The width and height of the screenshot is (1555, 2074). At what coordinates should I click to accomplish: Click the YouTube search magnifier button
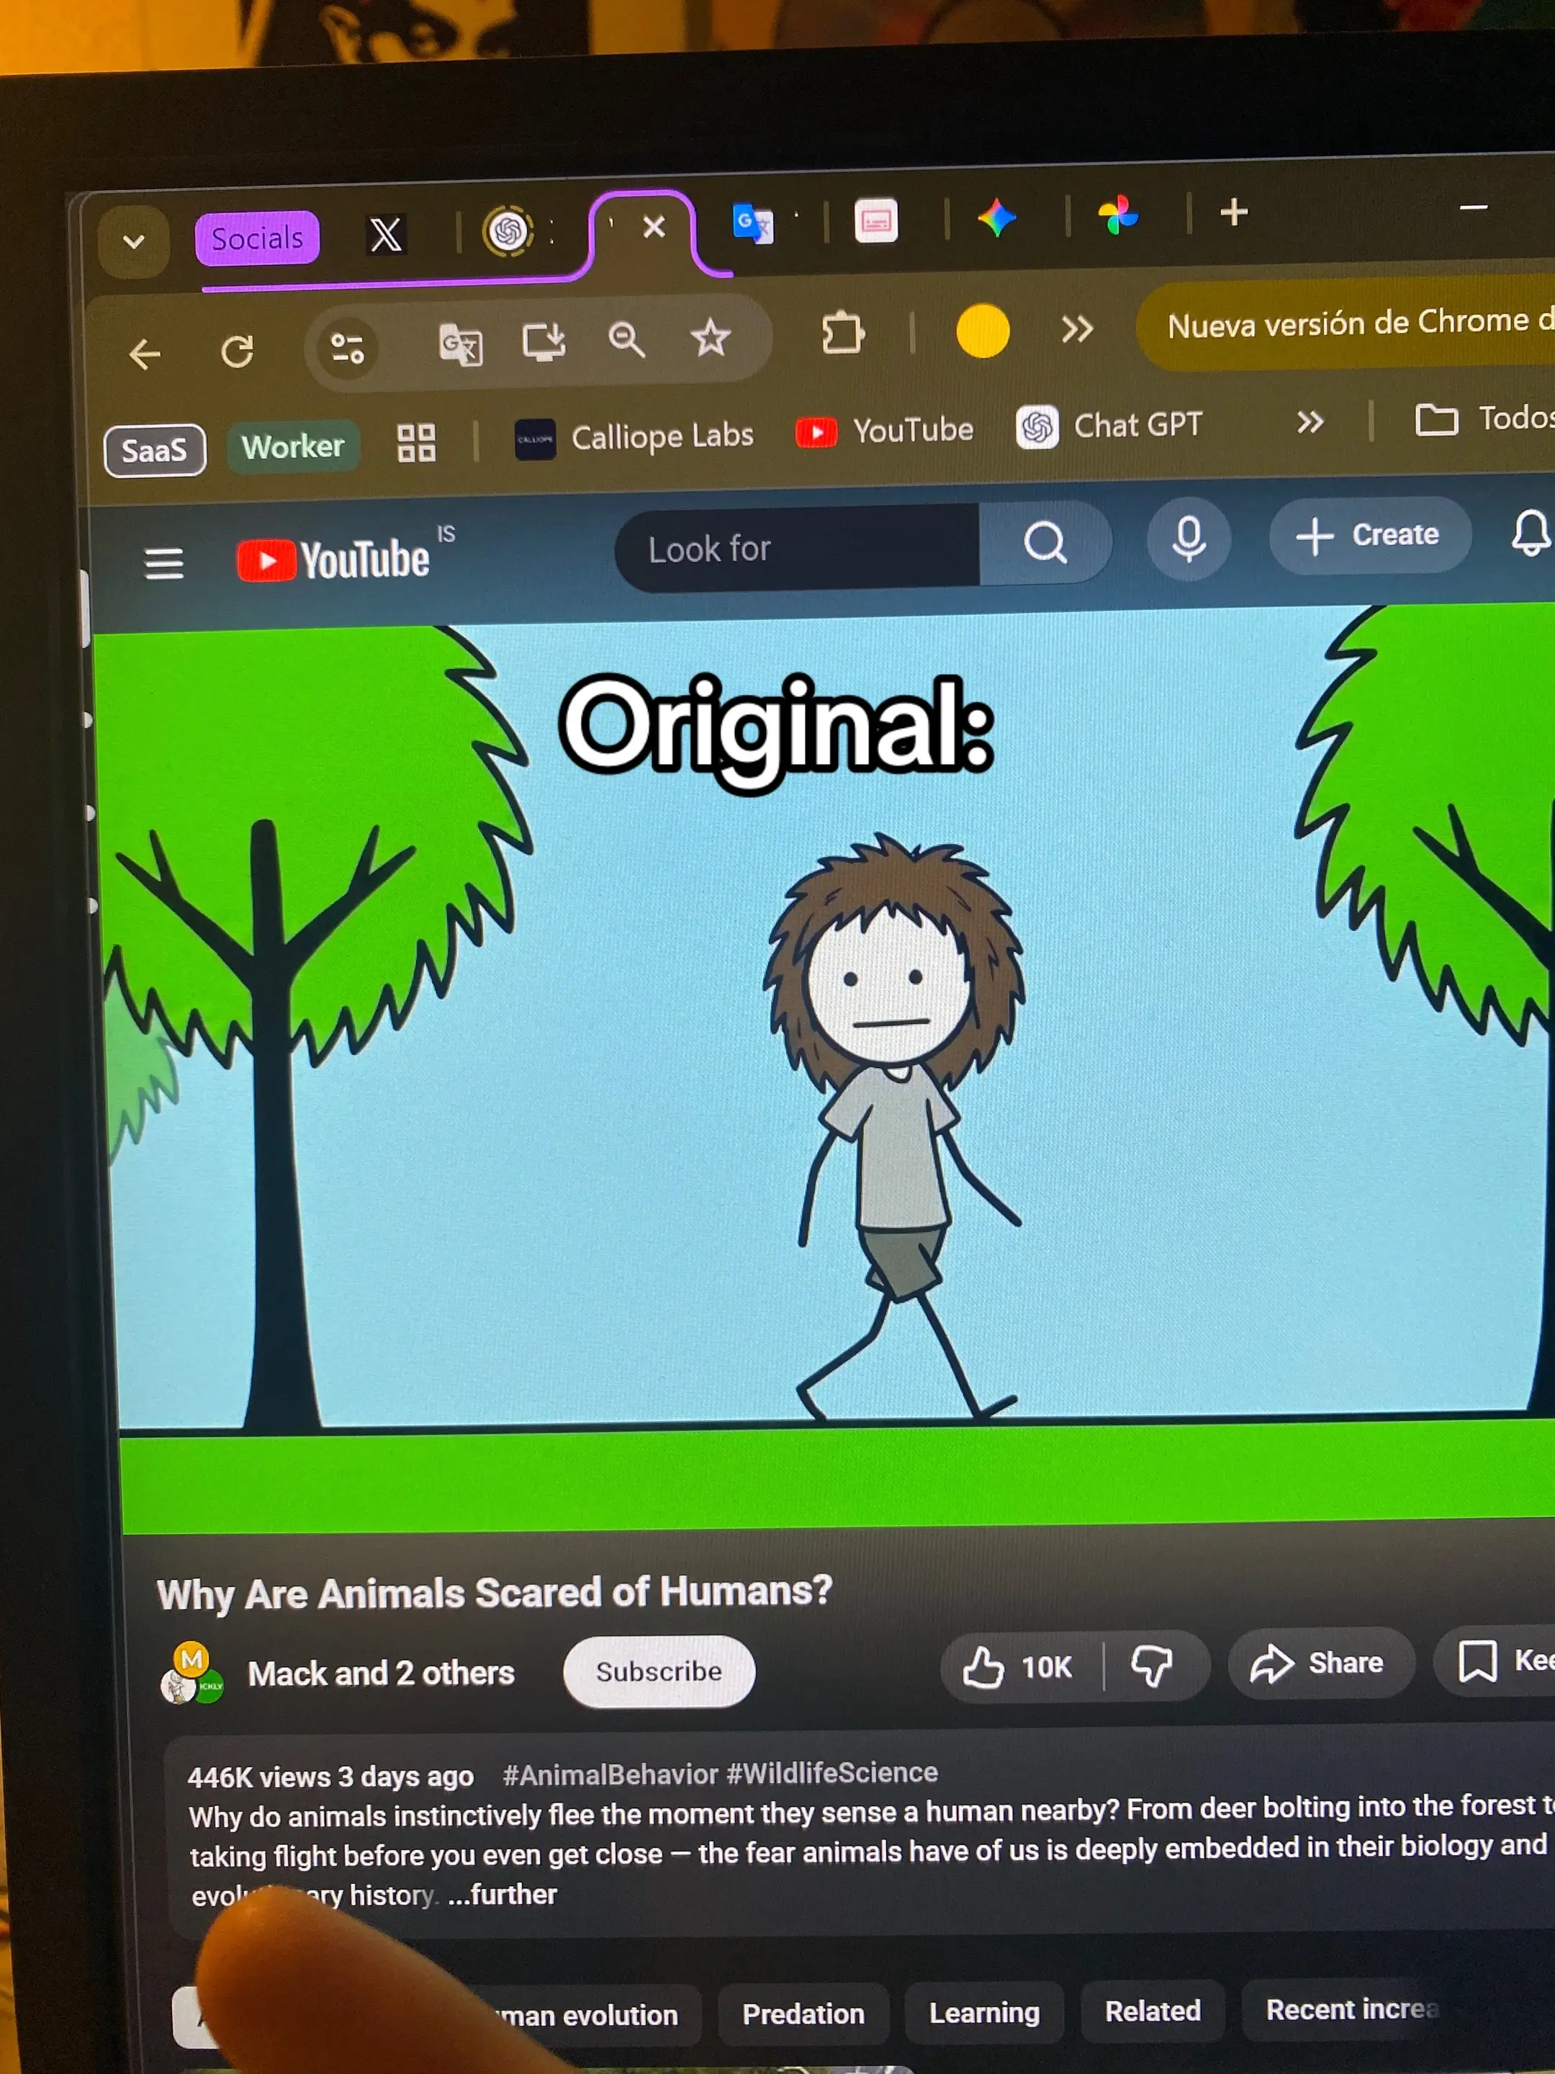(1045, 542)
